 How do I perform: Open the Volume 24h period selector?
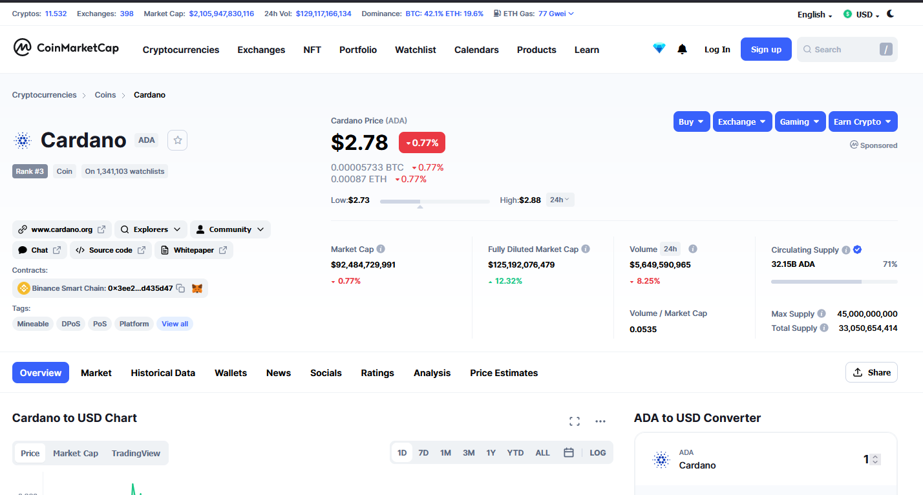click(x=670, y=249)
